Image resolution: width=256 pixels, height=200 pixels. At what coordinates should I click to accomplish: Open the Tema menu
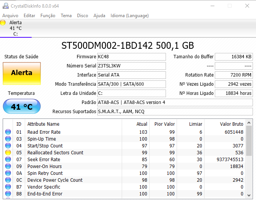[66, 16]
